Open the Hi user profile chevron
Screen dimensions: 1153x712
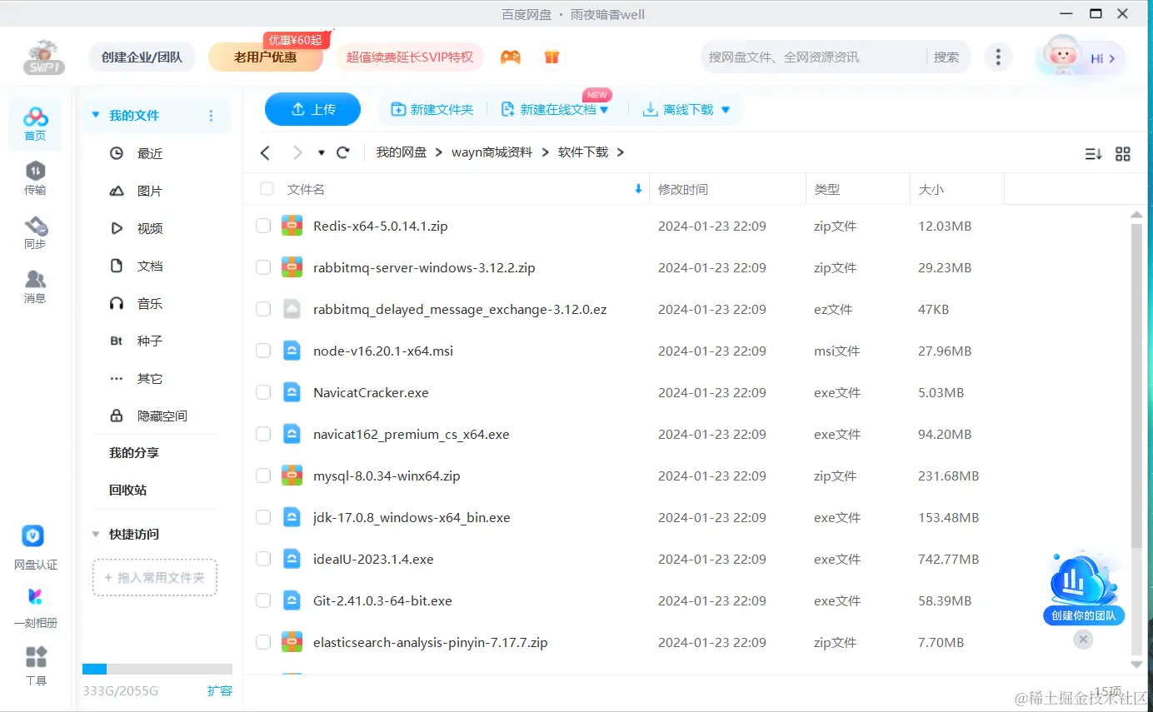[1111, 58]
